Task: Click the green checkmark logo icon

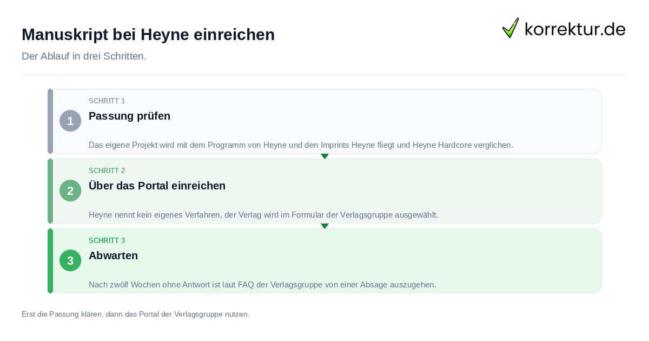Action: click(x=511, y=28)
